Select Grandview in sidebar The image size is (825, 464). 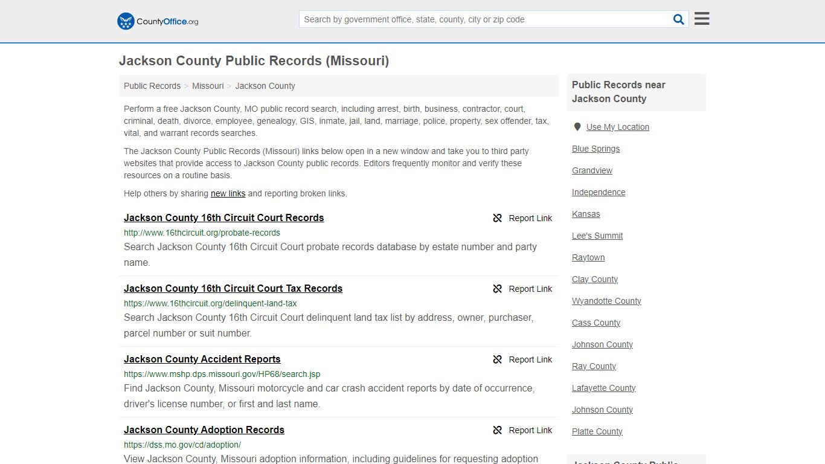[x=592, y=170]
